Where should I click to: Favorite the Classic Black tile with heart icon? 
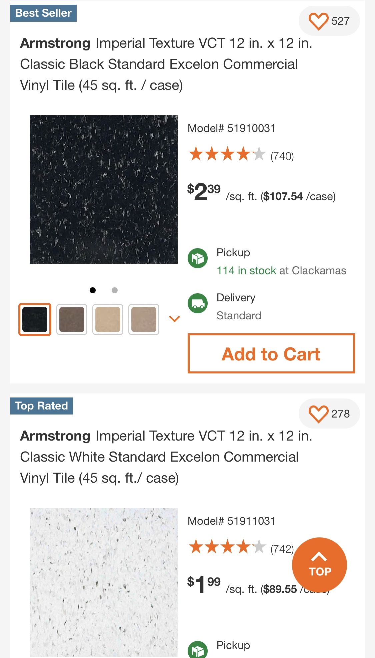pyautogui.click(x=318, y=21)
